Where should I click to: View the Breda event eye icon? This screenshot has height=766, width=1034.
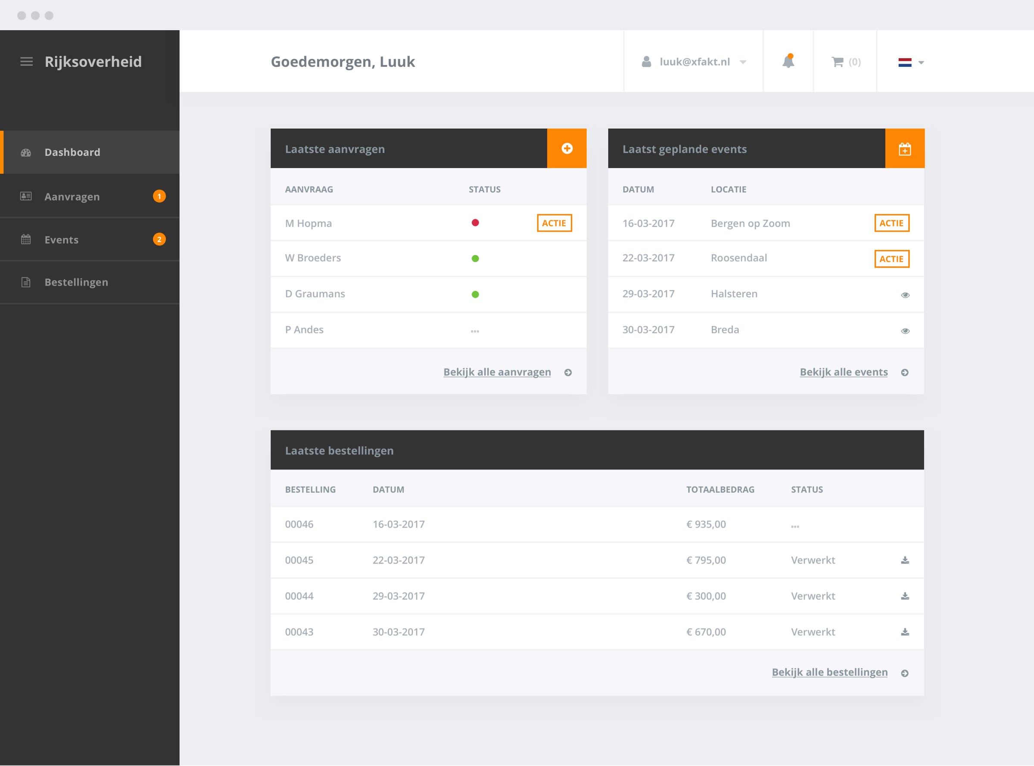[905, 330]
